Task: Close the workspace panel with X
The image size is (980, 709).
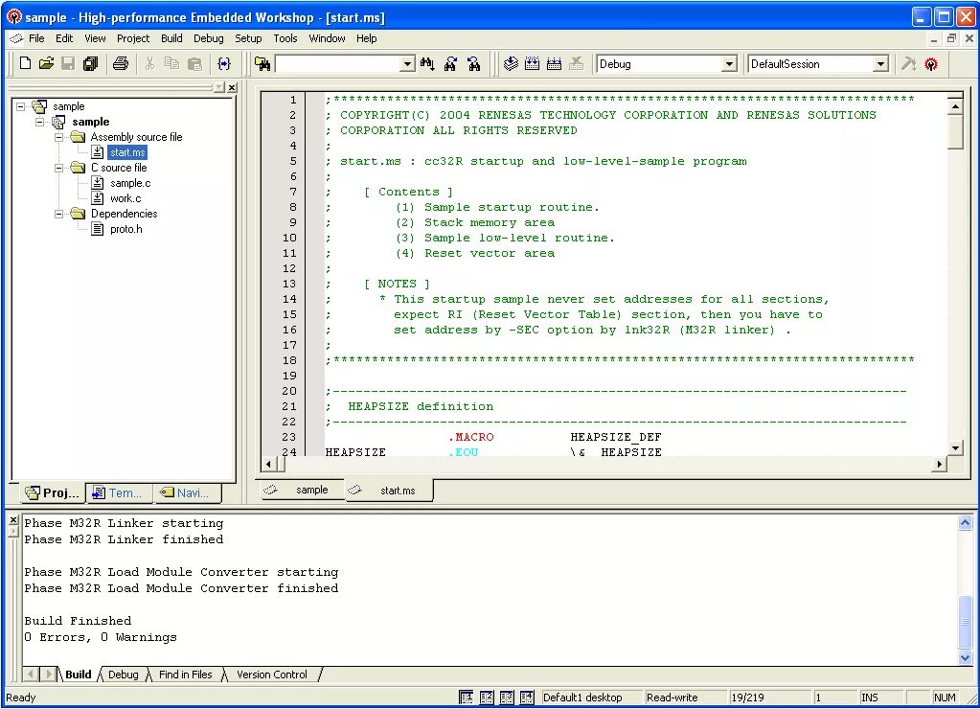Action: coord(232,87)
